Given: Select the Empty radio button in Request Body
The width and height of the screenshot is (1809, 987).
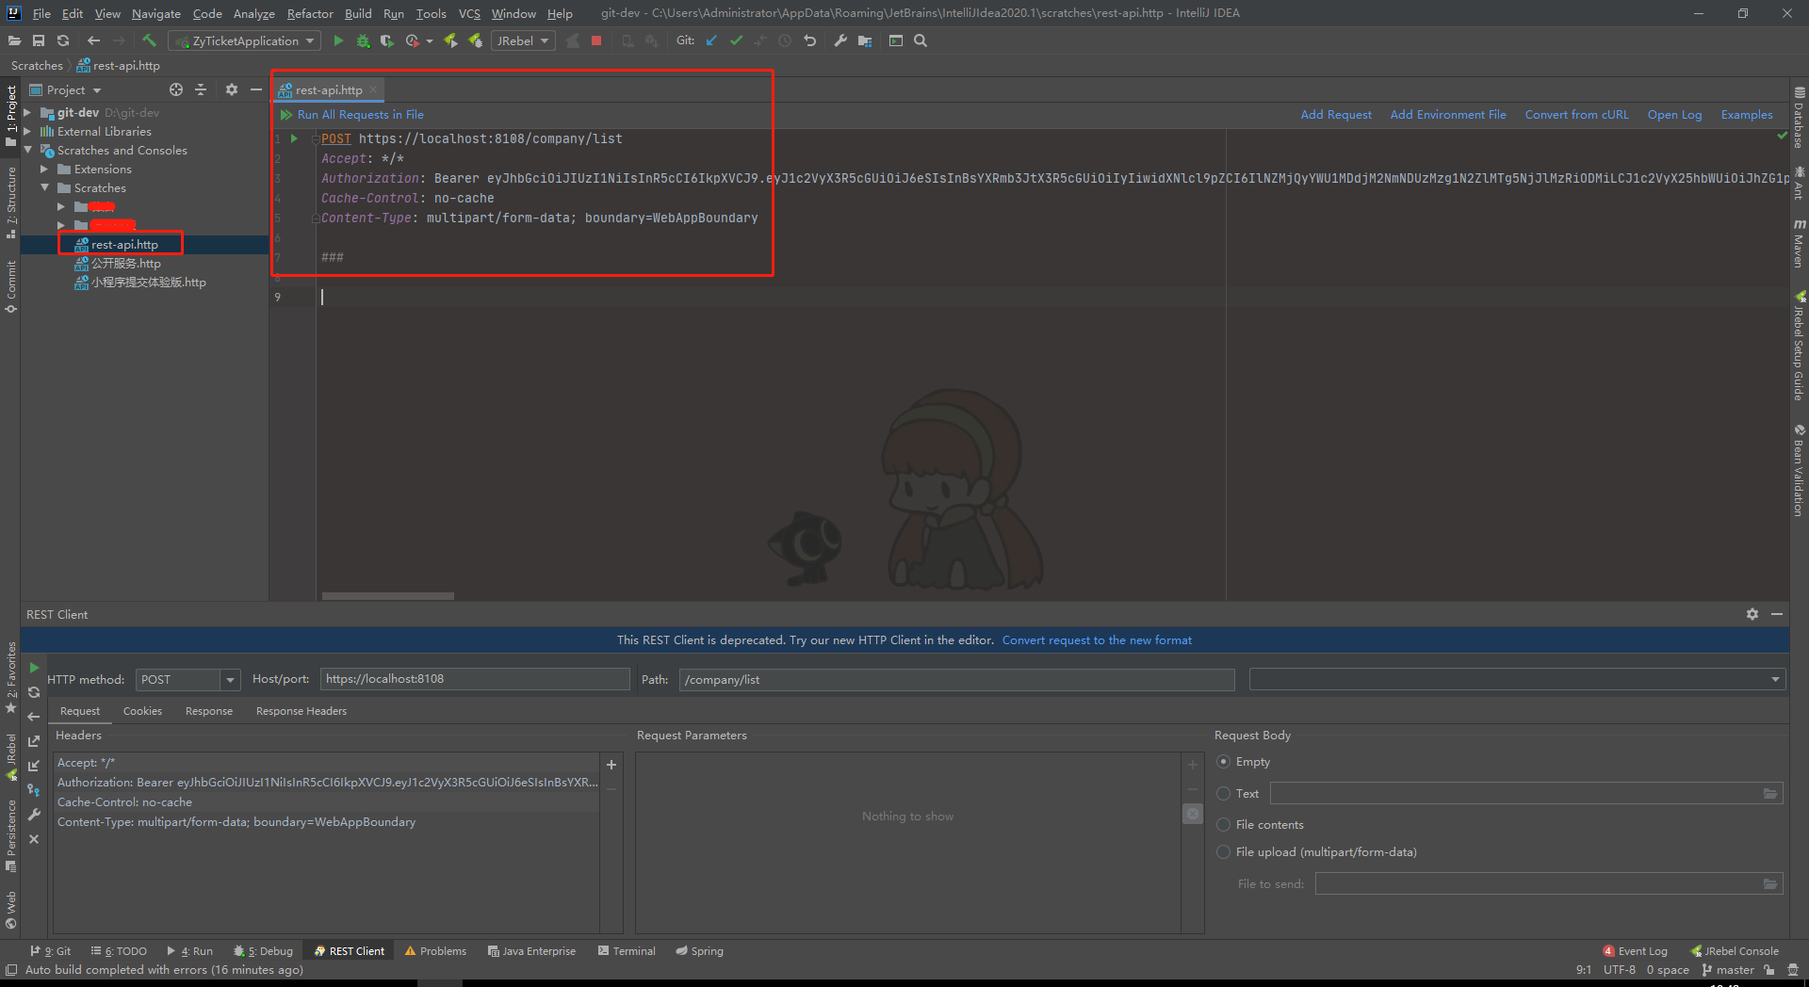Looking at the screenshot, I should (x=1223, y=761).
